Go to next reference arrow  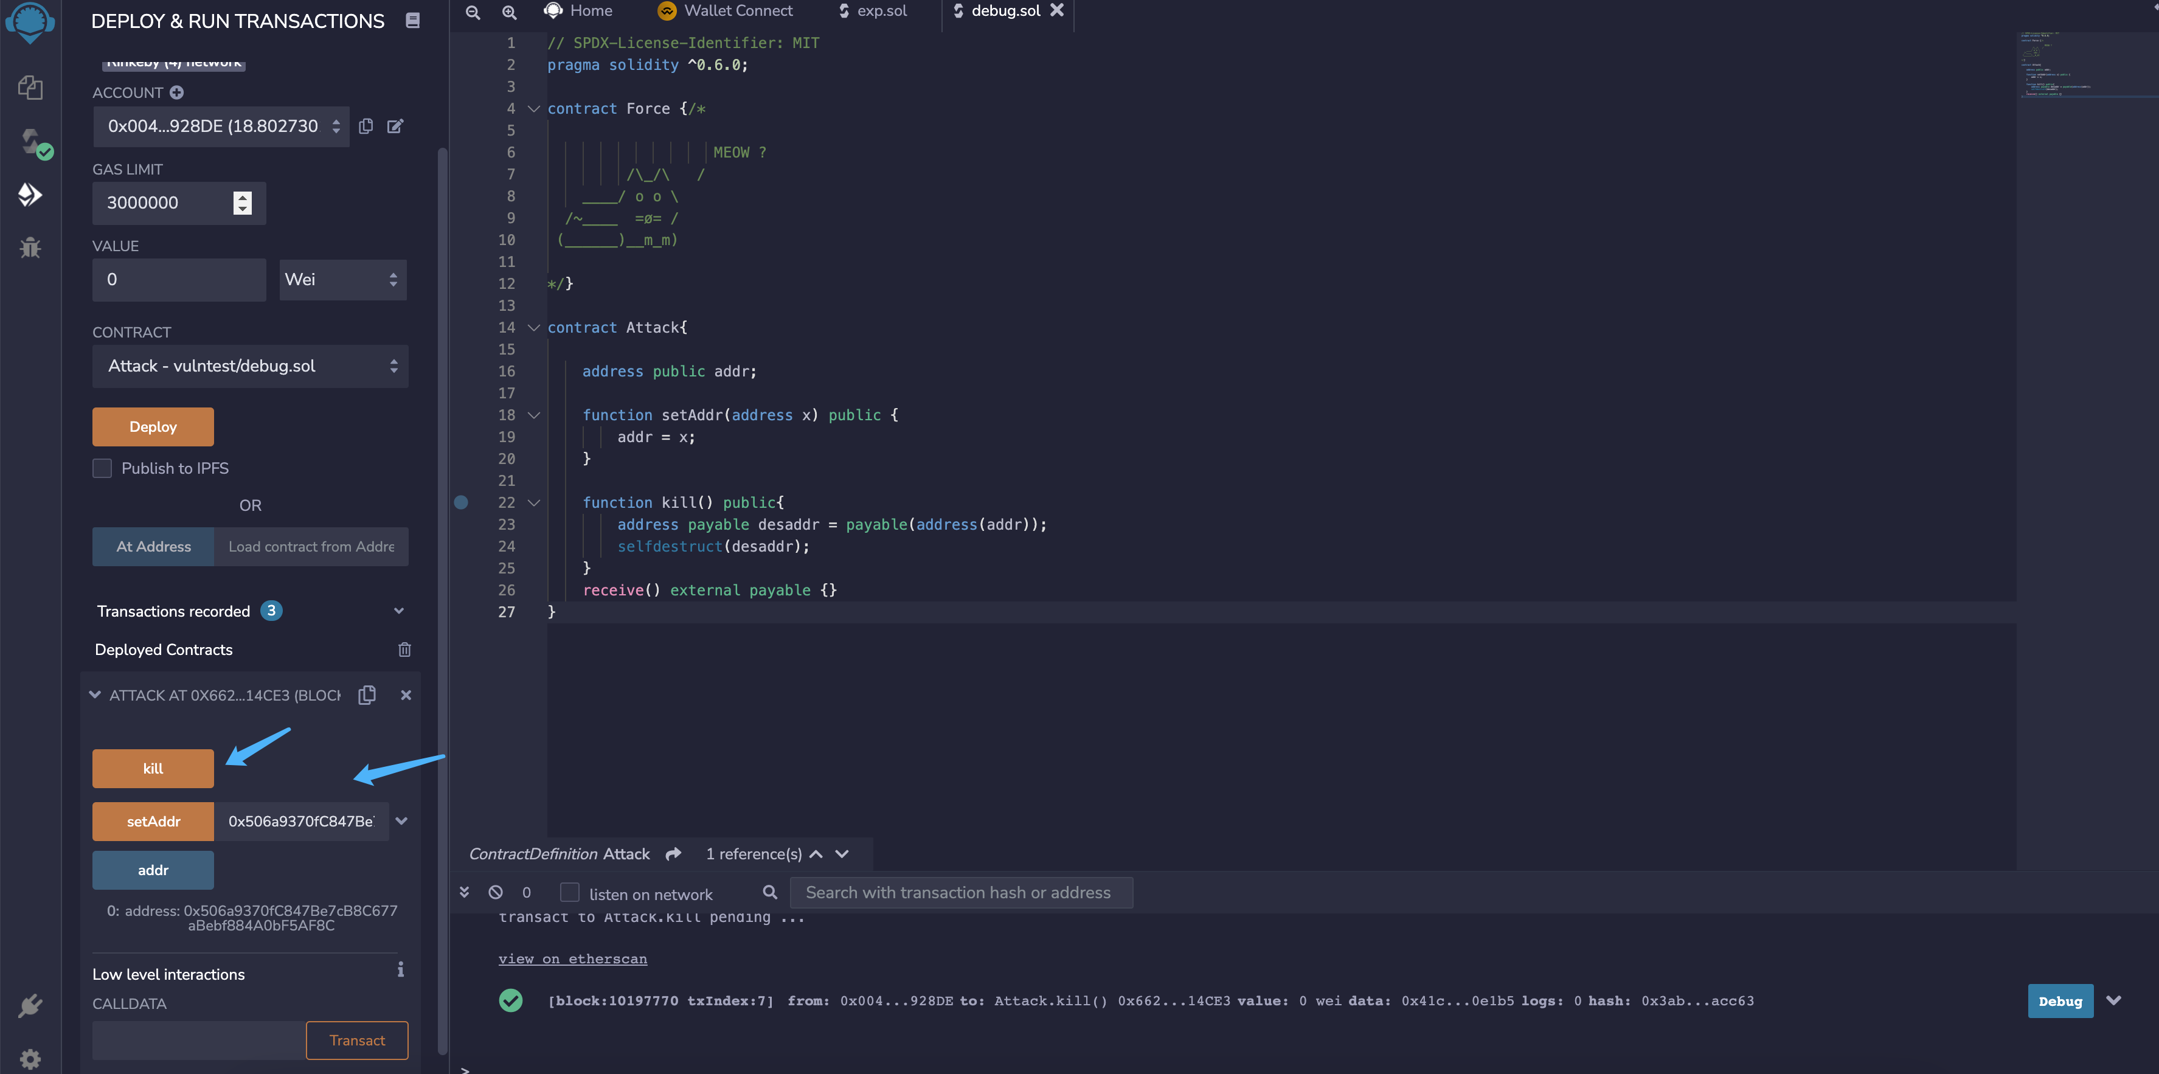[x=842, y=853]
